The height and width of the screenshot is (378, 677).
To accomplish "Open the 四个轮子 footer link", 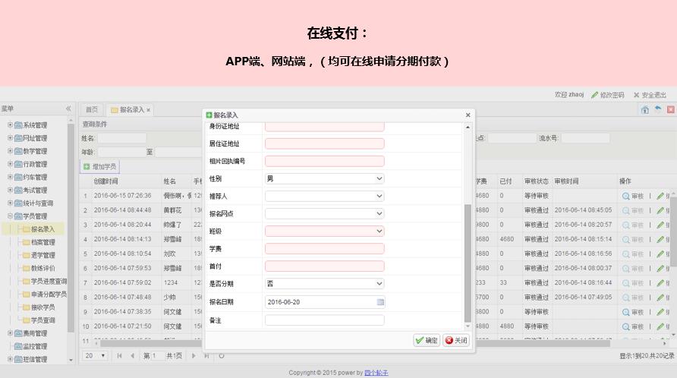I will pyautogui.click(x=376, y=373).
